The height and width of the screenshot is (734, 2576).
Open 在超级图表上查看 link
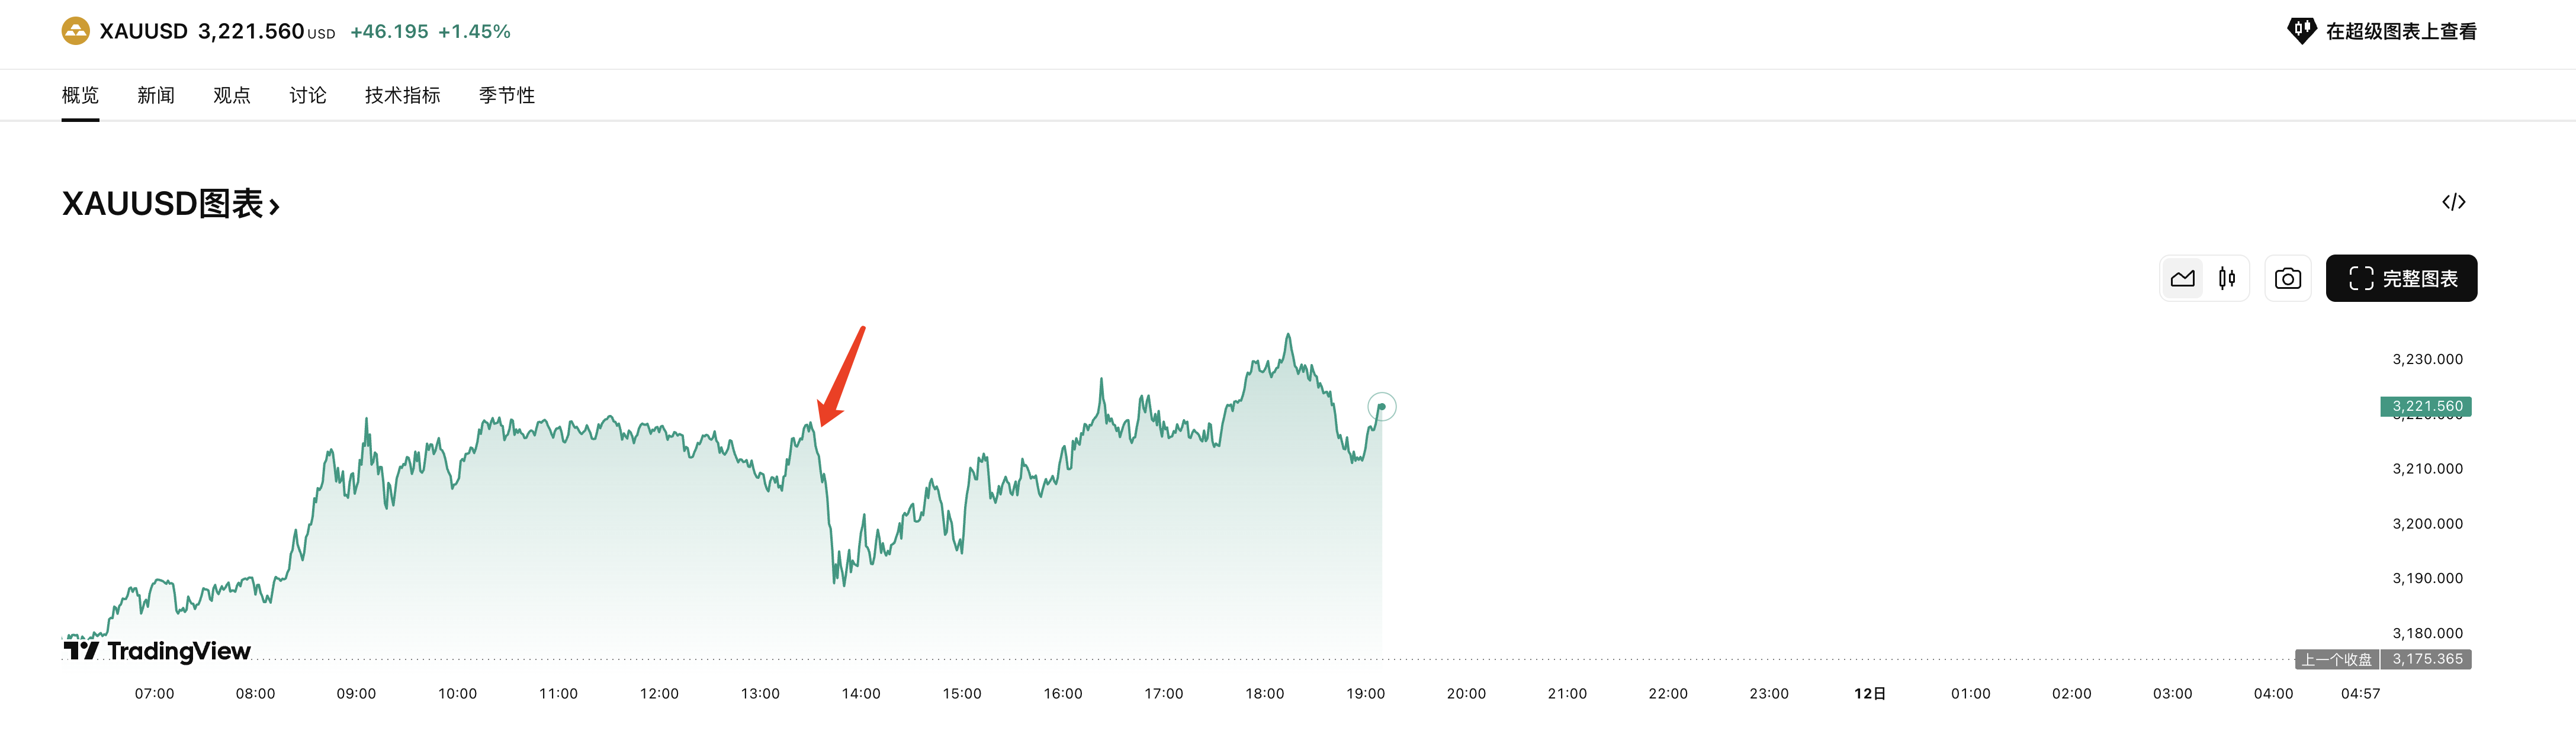2400,31
